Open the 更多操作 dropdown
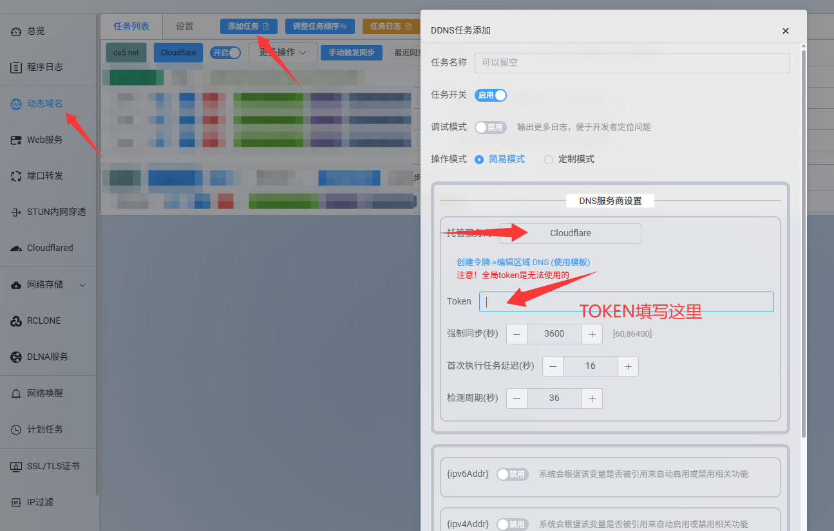 [x=283, y=53]
